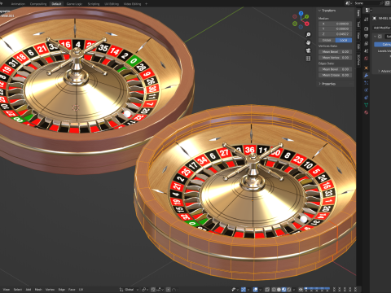Click Mean Bevel slider under Vertices Data
Viewport: 391px width, 293px height.
pos(336,51)
